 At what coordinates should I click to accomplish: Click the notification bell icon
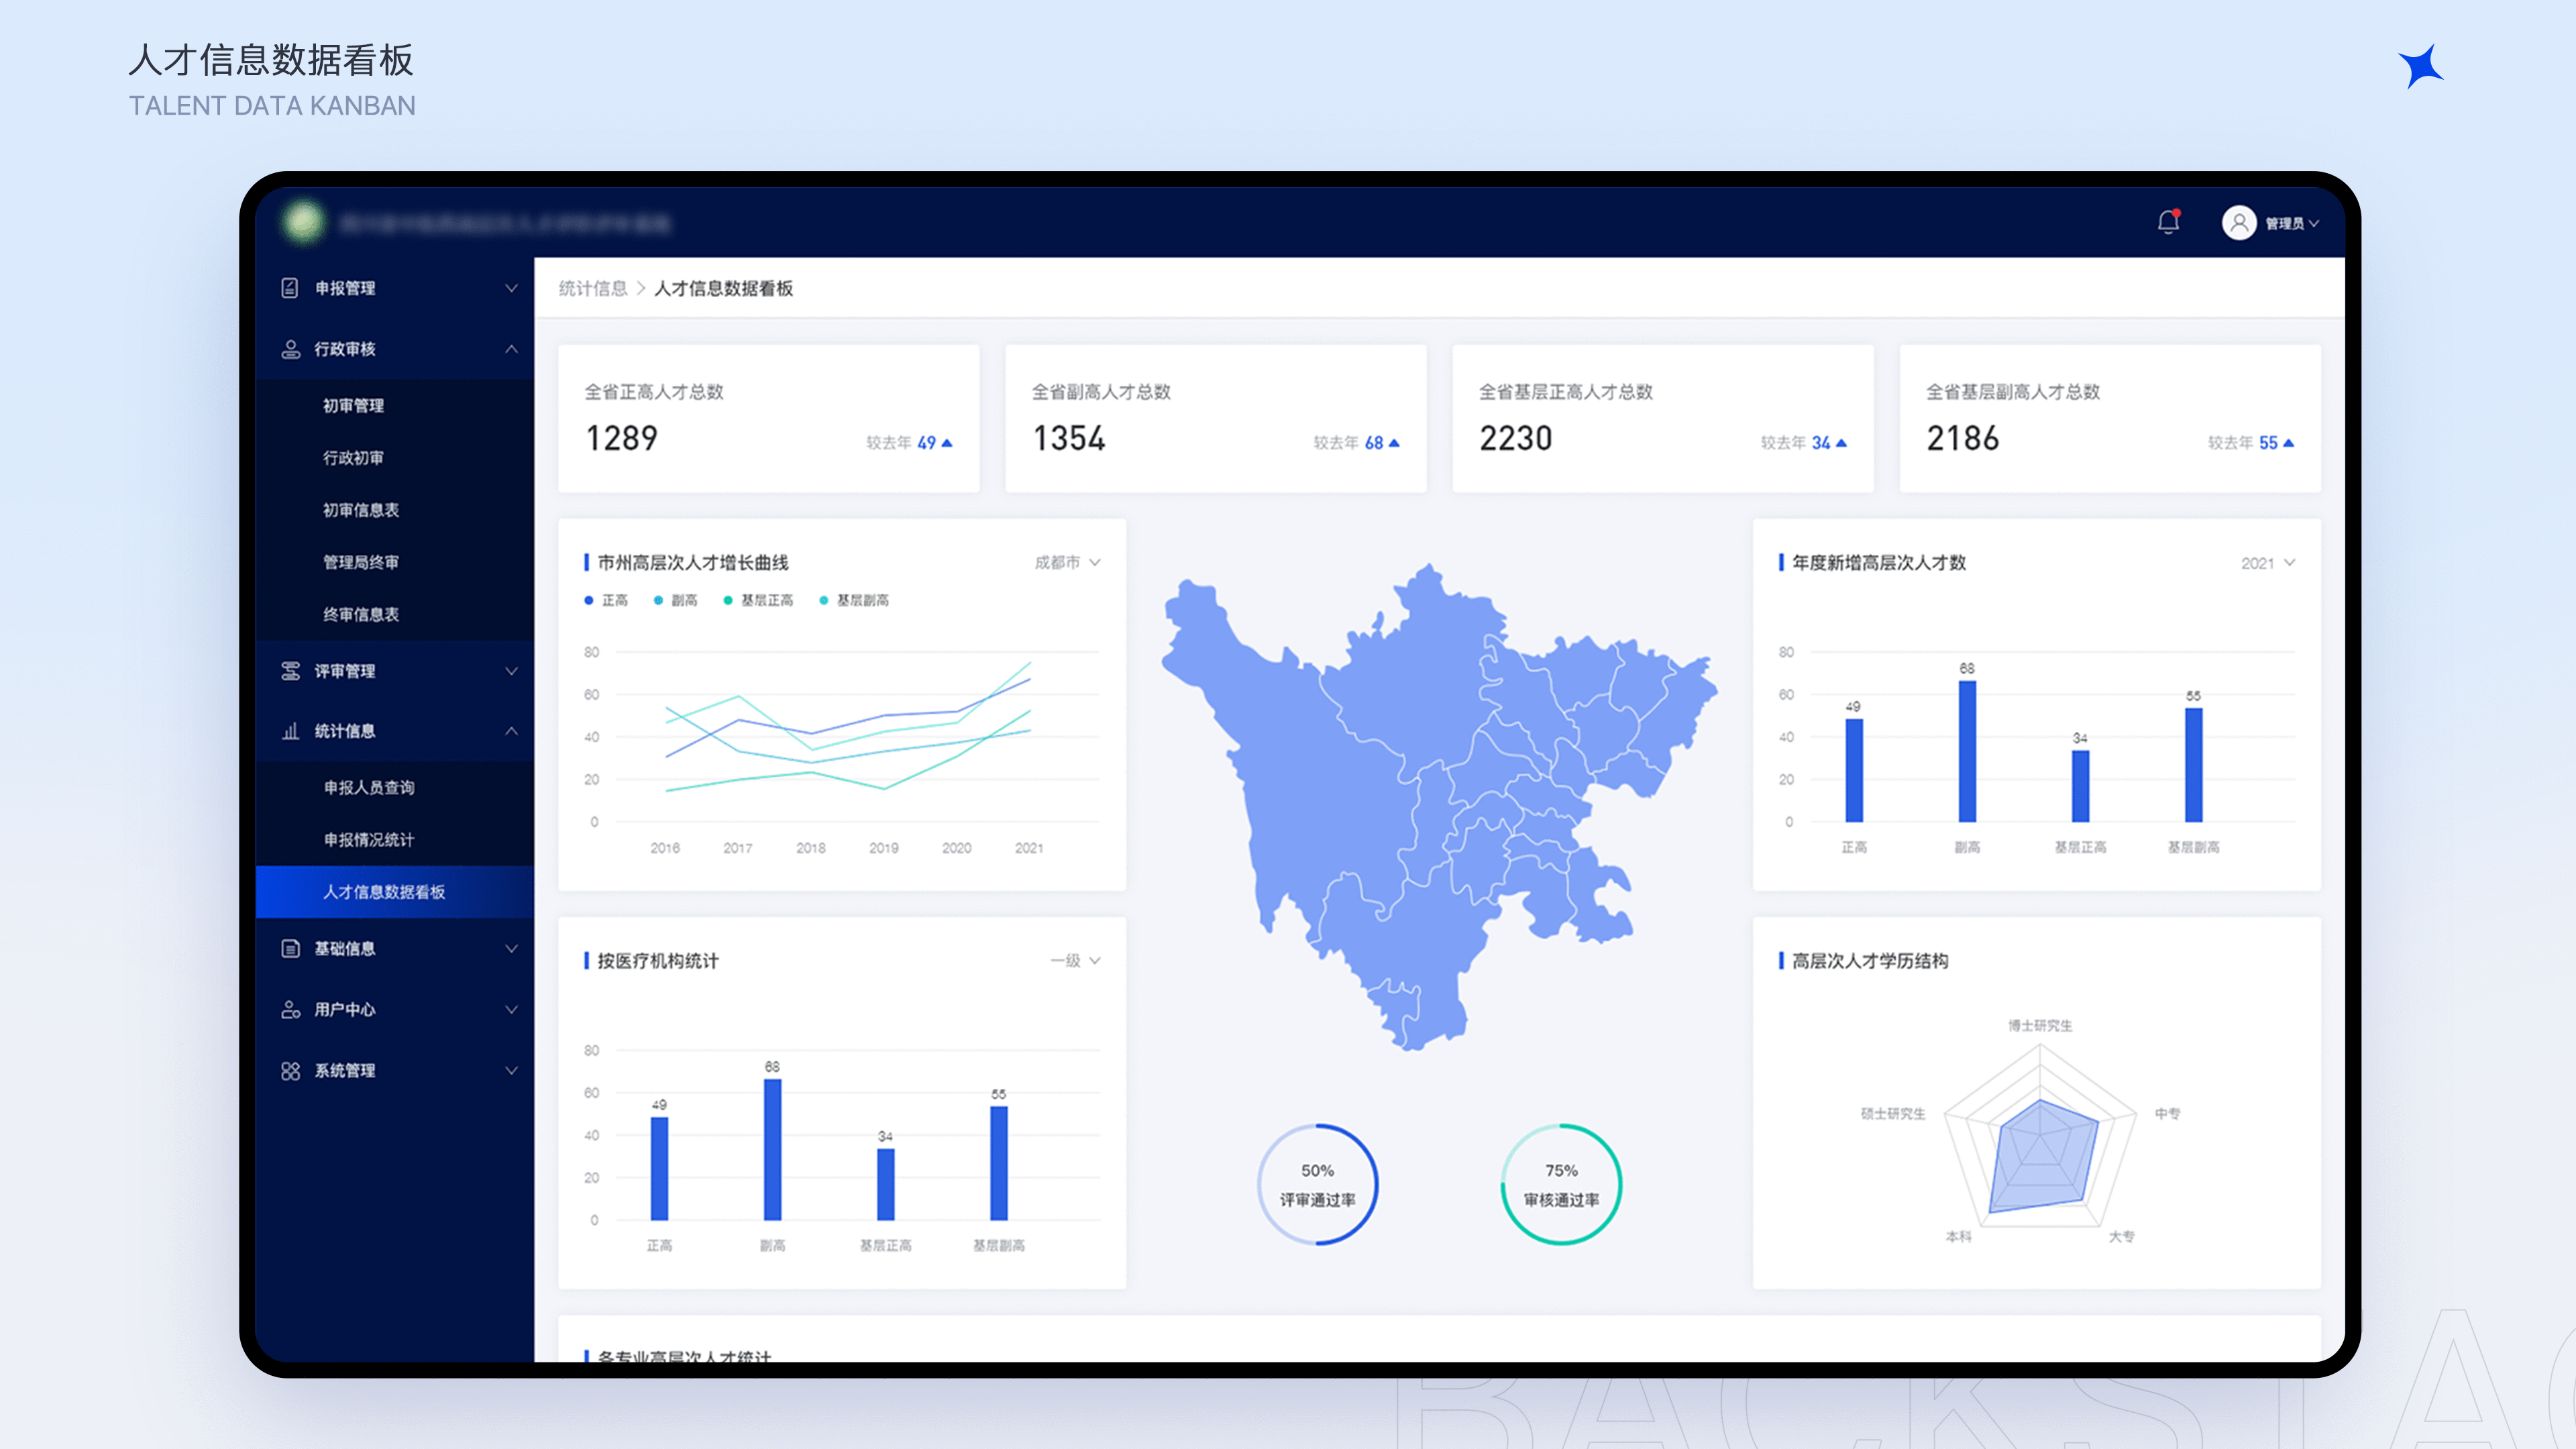(x=2167, y=222)
